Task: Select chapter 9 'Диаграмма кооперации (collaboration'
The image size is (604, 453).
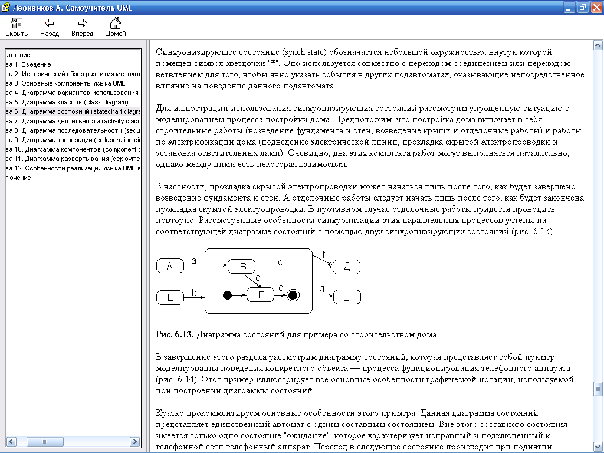Action: click(73, 140)
